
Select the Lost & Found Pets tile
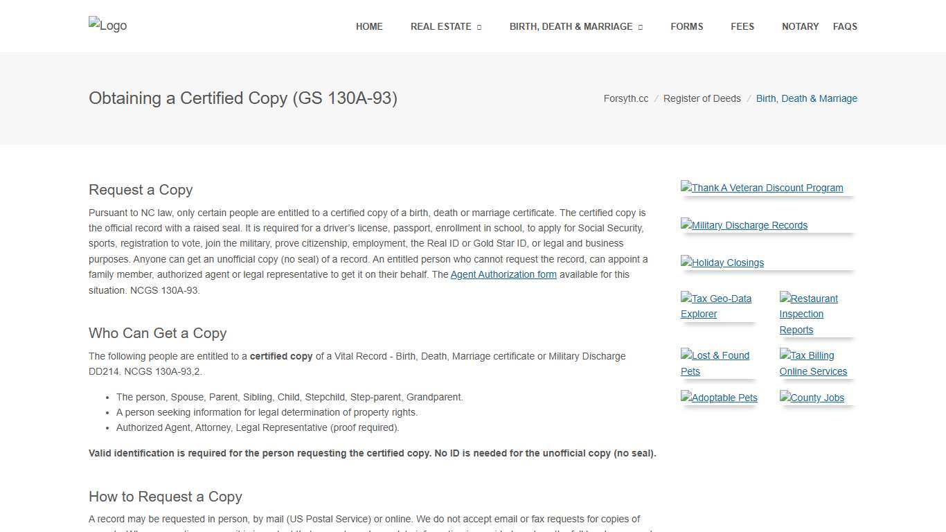[x=715, y=363]
